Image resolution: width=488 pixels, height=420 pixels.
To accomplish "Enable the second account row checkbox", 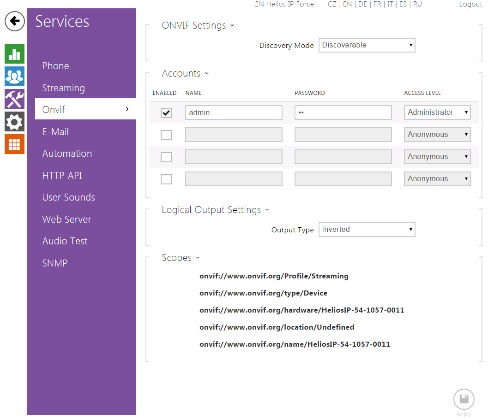I will [166, 135].
